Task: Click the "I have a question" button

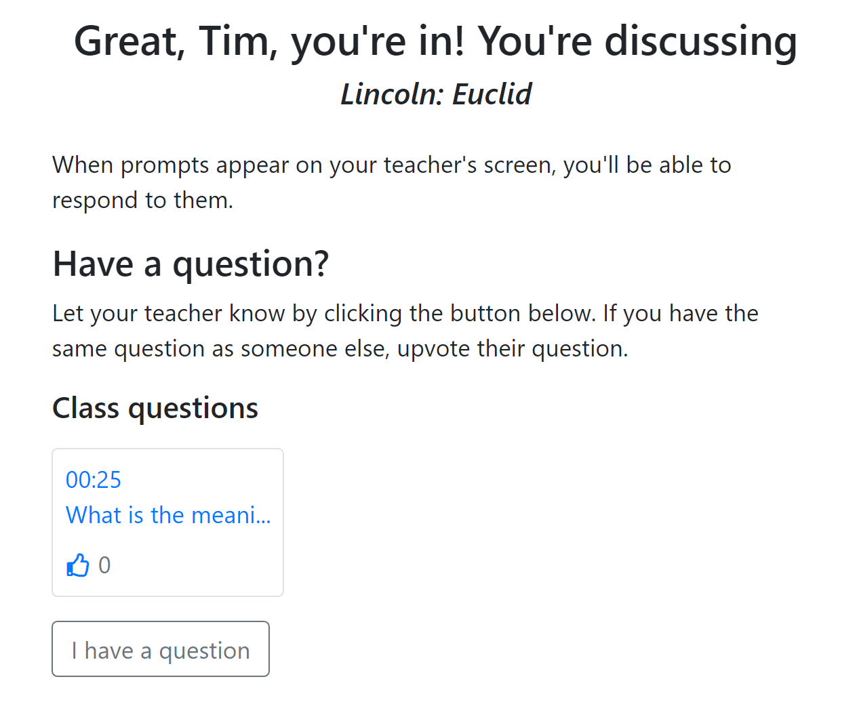Action: coord(161,649)
